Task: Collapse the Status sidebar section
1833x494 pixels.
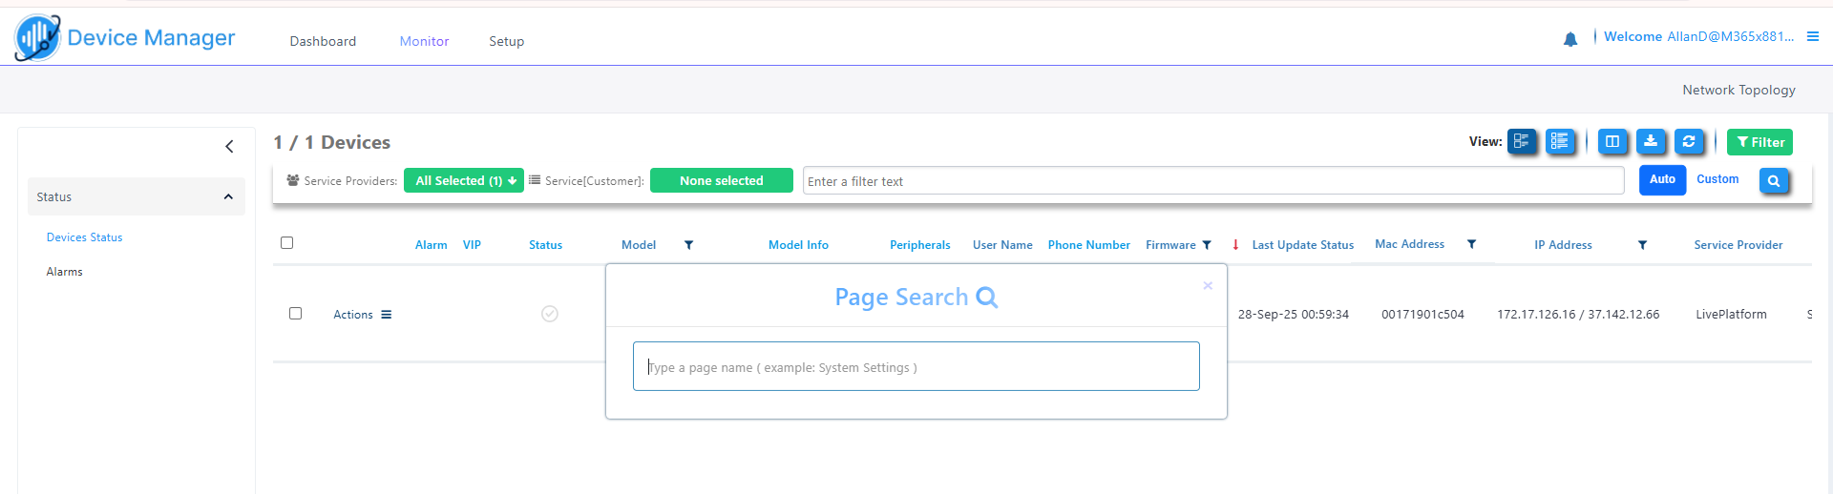Action: (x=228, y=196)
